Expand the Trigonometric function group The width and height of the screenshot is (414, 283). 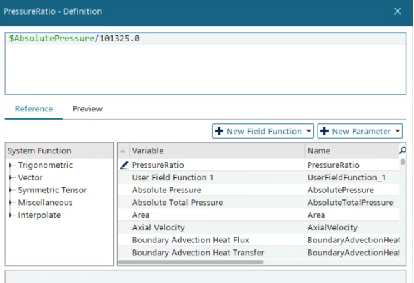click(11, 165)
